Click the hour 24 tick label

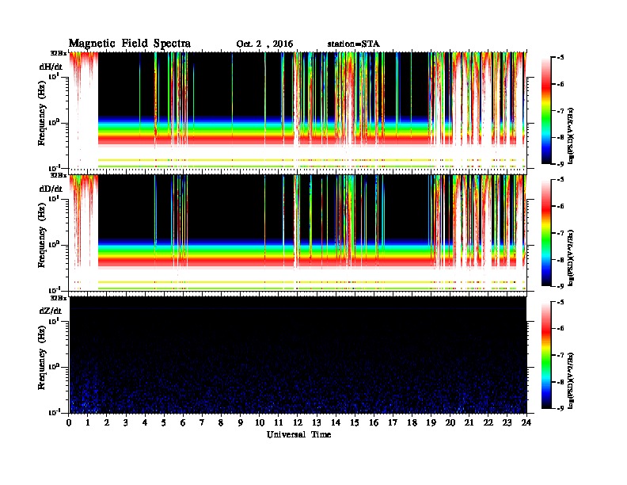[x=526, y=423]
